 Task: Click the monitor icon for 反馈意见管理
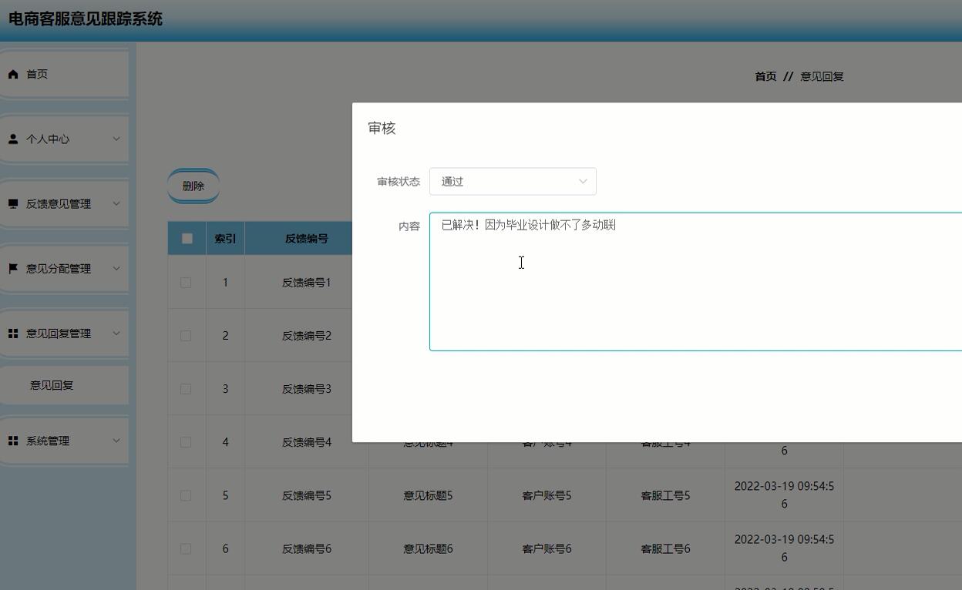13,204
